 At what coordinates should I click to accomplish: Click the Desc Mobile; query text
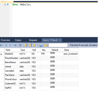click(x=22, y=4)
